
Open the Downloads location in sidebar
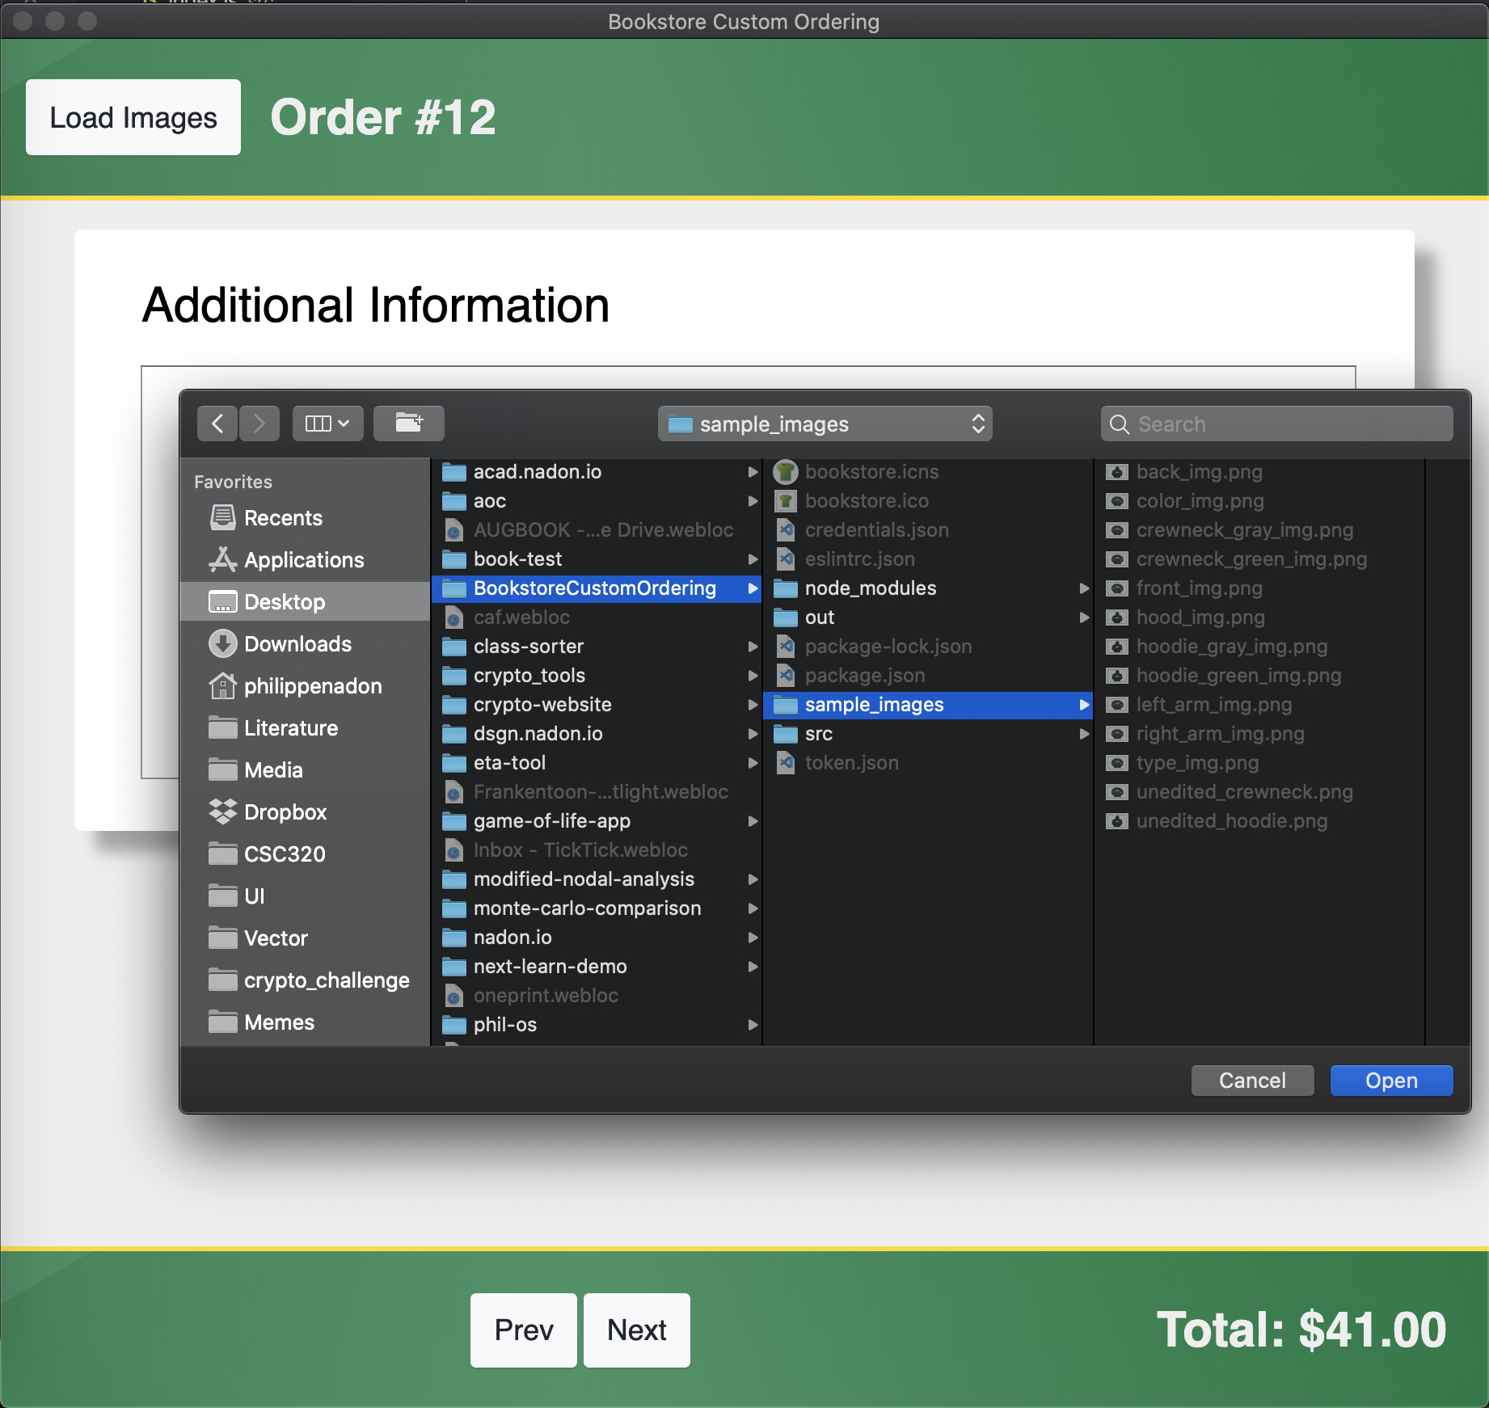tap(297, 644)
